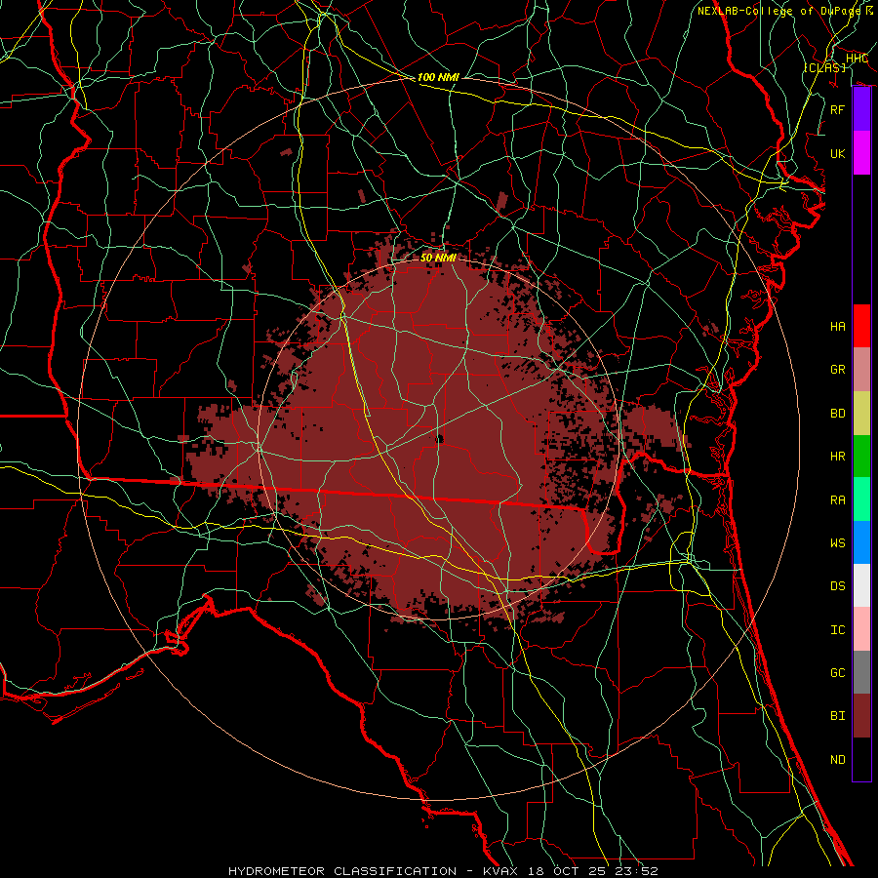878x878 pixels.
Task: Click the HHC product label
Action: [x=857, y=59]
